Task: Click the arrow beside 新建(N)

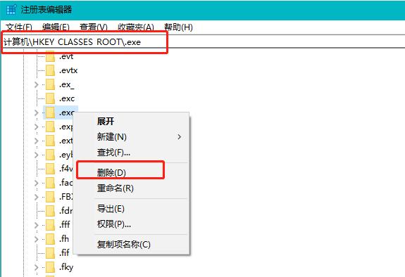Action: point(179,137)
